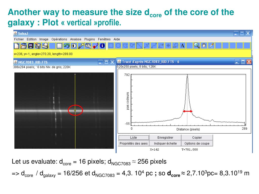The height and width of the screenshot is (194, 259).
Task: Select the rectangle selection tool
Action: coord(111,45)
